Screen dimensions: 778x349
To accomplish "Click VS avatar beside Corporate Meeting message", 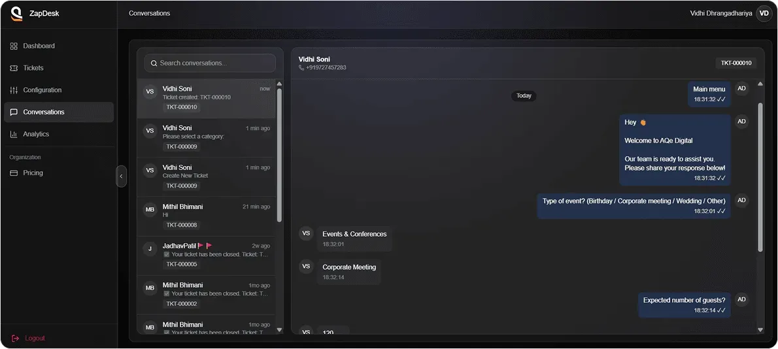I will coord(306,266).
